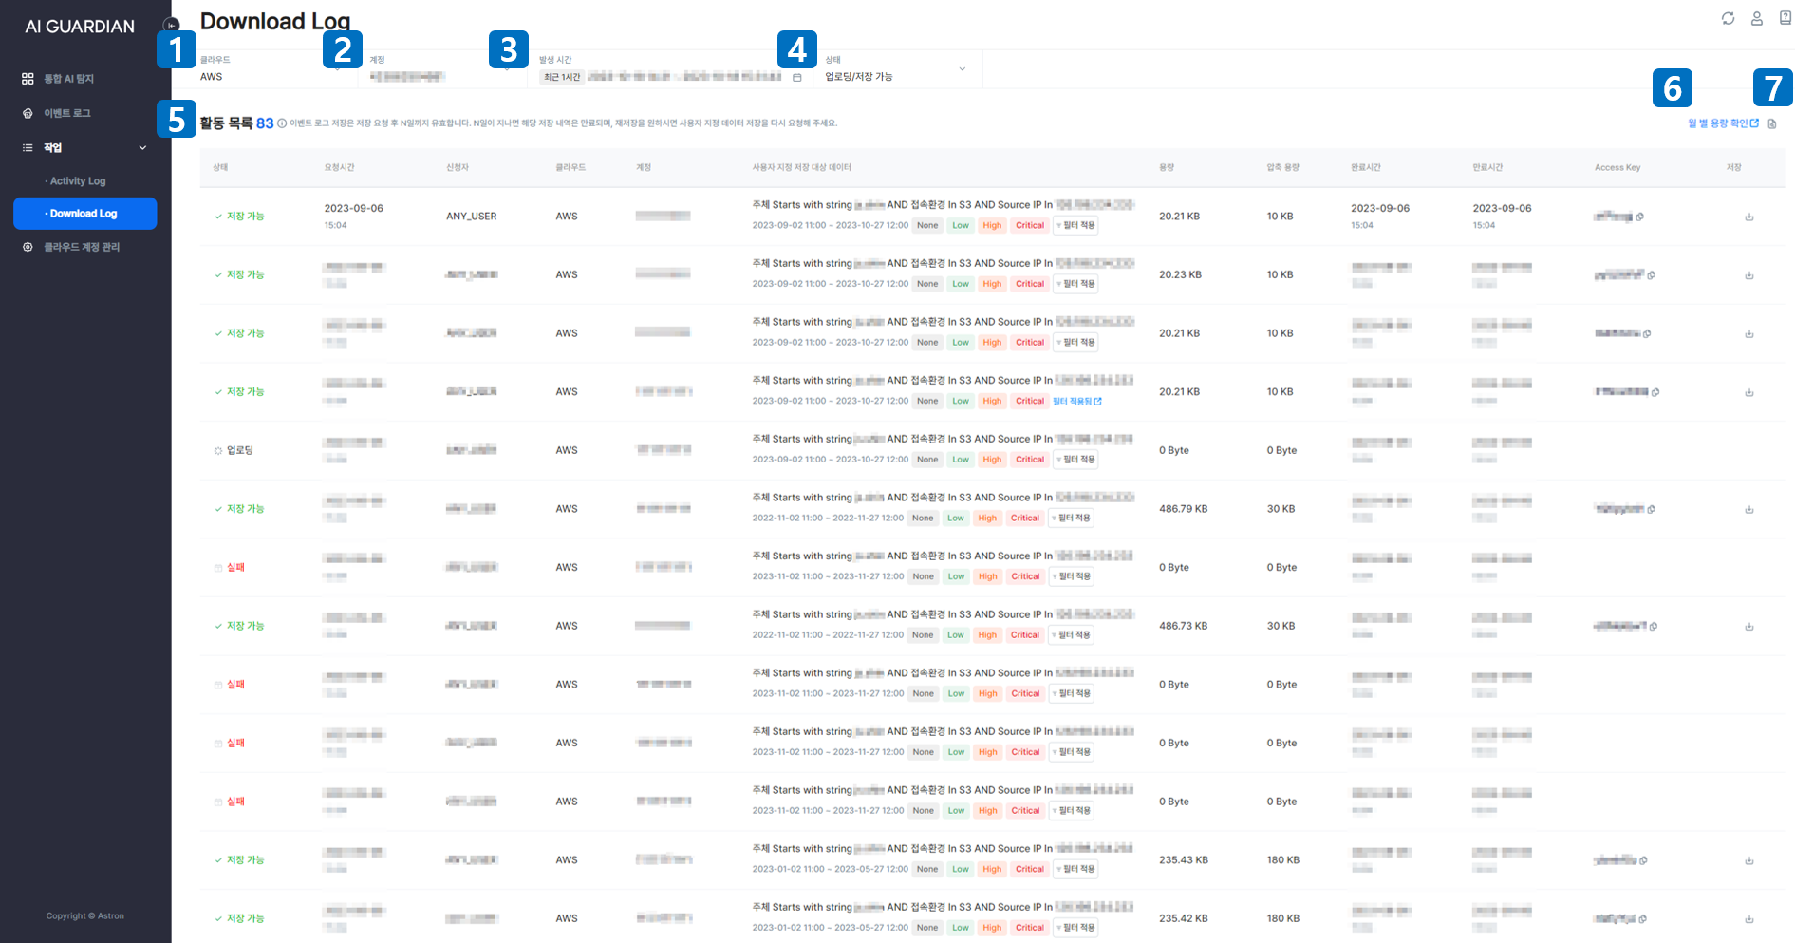The height and width of the screenshot is (943, 1795).
Task: Click the 235.42 KB size value
Action: 1183,918
